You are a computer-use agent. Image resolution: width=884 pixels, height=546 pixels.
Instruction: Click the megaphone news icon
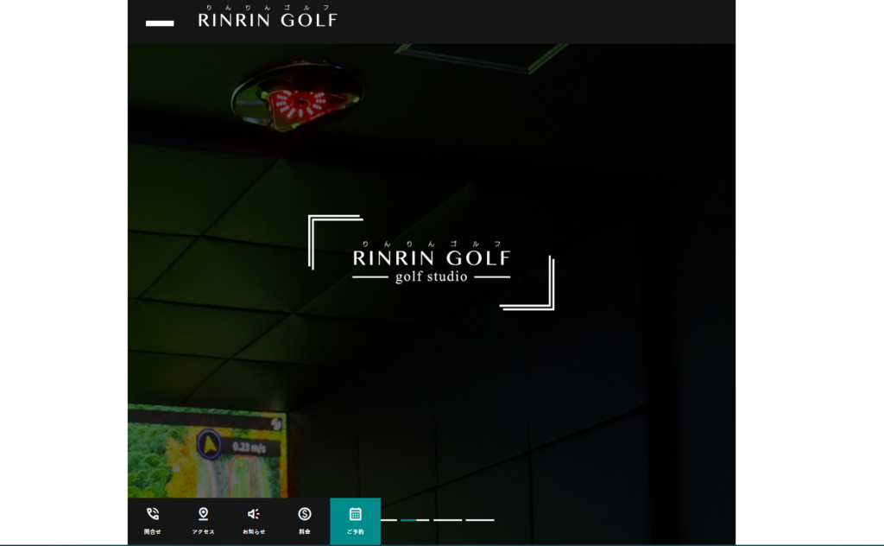254,514
